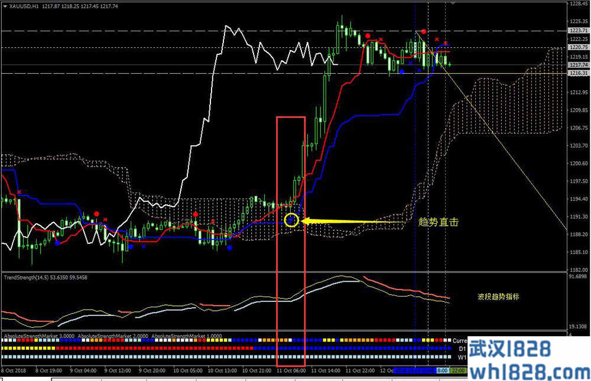Click the 8:00 time marker on the axis
The image size is (591, 381).
pos(442,370)
